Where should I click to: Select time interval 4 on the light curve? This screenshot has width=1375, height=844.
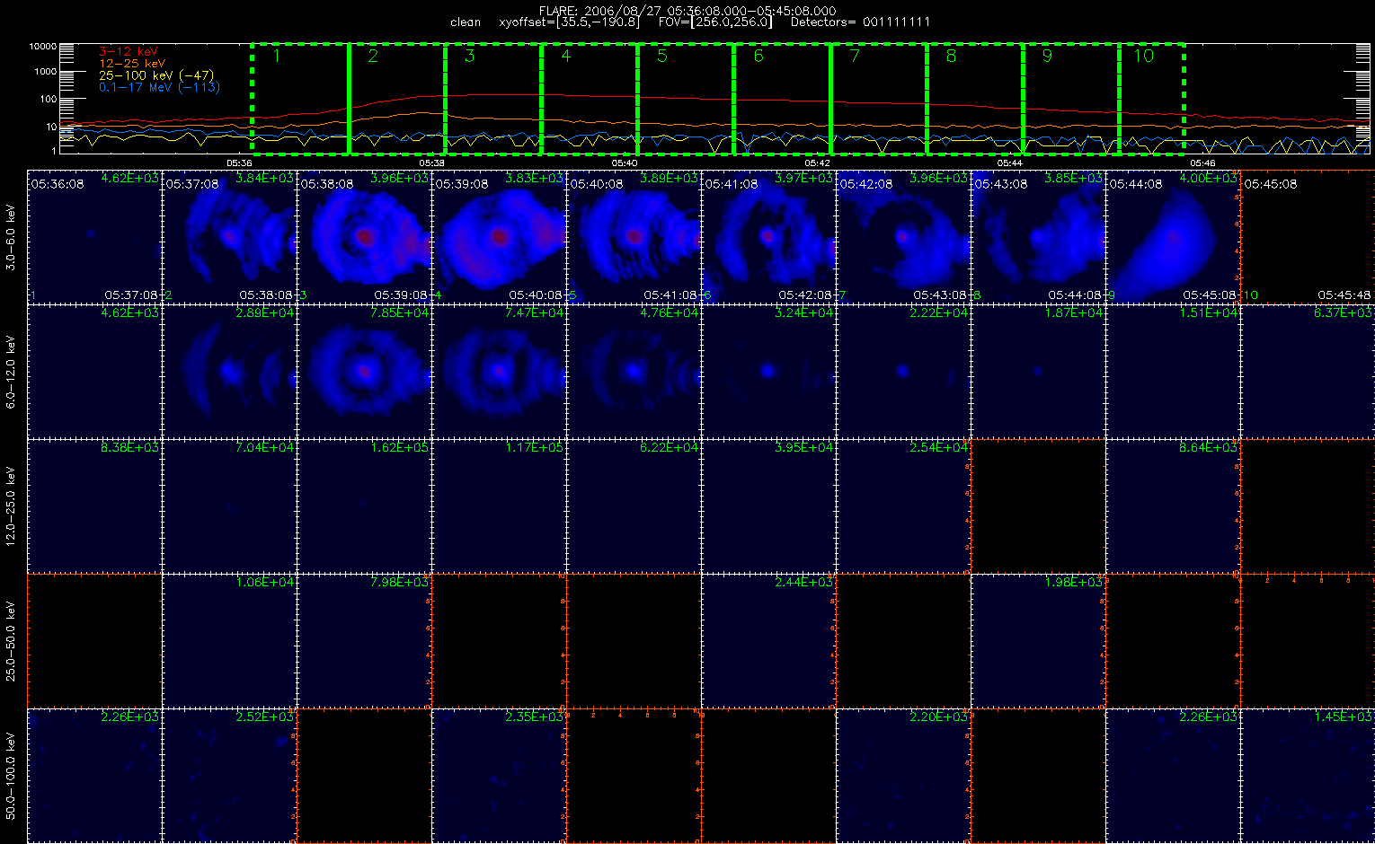589,99
